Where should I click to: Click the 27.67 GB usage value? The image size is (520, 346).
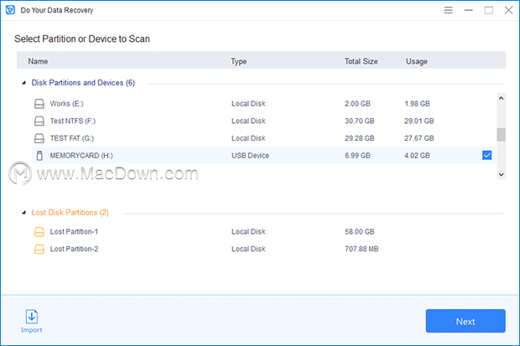[x=419, y=138]
